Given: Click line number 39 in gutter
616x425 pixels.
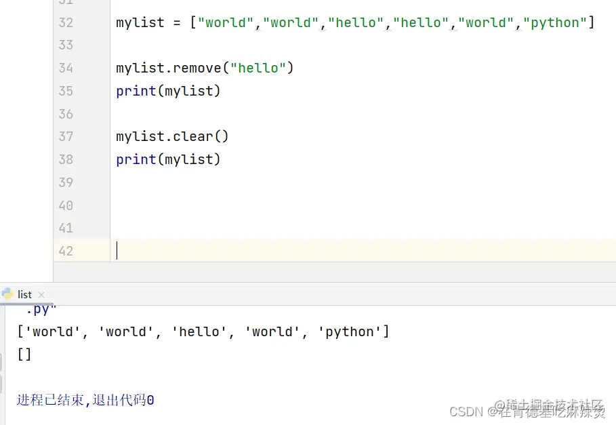Looking at the screenshot, I should (x=66, y=182).
